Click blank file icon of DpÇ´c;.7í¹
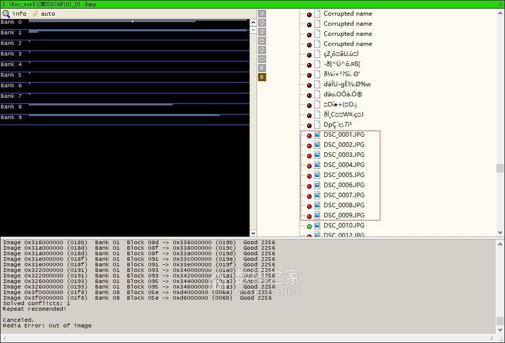The height and width of the screenshot is (343, 505). point(317,125)
